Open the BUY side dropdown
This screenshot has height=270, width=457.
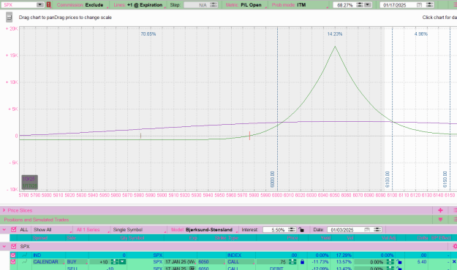[77, 262]
